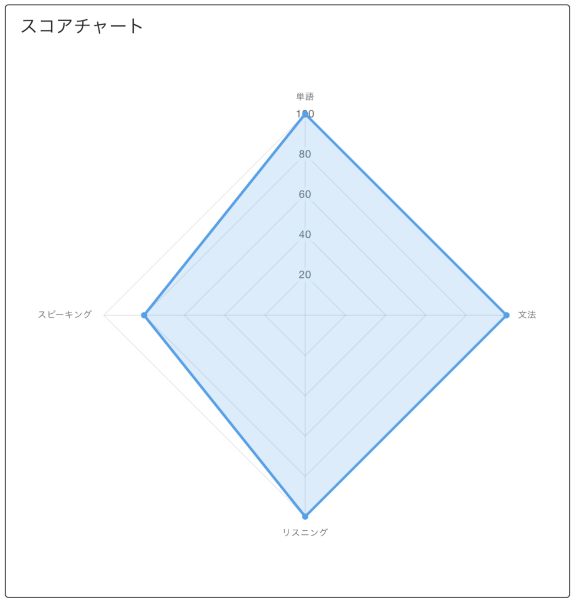Click the リスニング data point marker

(305, 516)
